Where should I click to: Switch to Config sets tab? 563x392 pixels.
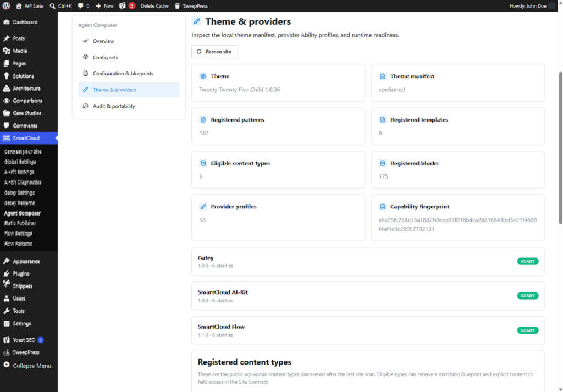[x=129, y=57]
